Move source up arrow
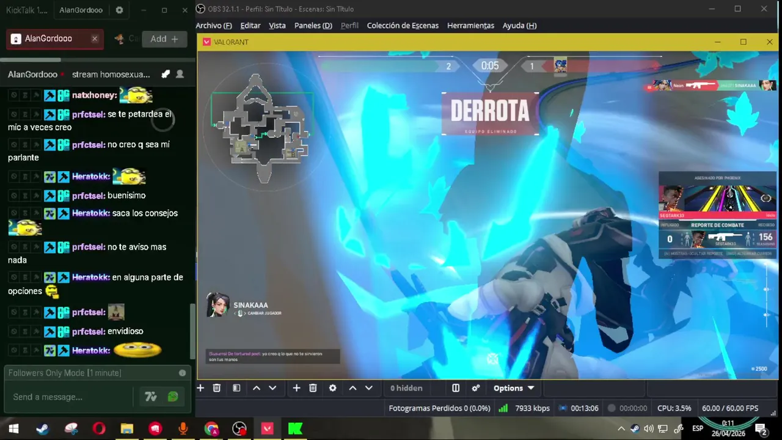Screen dimensions: 782x440 (353, 388)
